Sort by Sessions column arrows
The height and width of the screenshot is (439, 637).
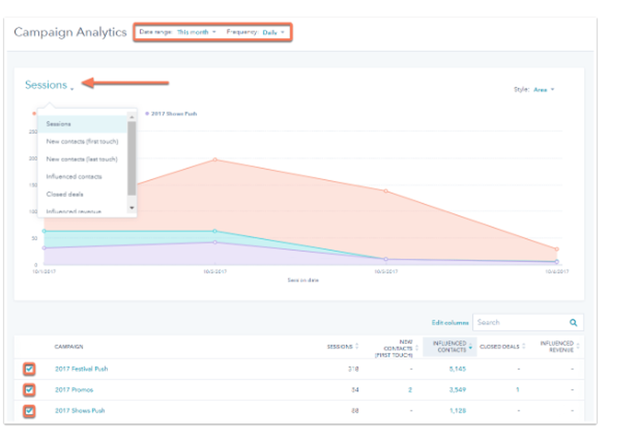click(x=357, y=346)
